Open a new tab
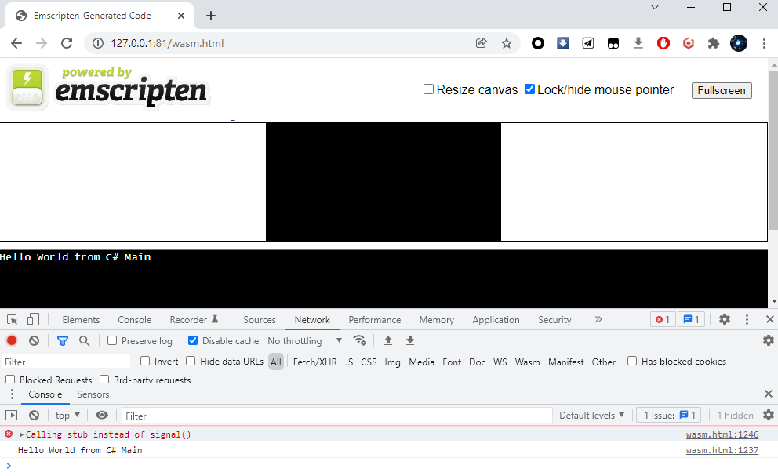Screen dimensions: 778x476 (211, 16)
